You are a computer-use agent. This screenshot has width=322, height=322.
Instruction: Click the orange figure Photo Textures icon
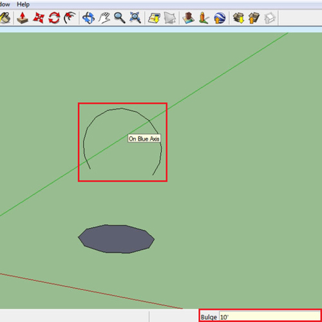tap(204, 17)
